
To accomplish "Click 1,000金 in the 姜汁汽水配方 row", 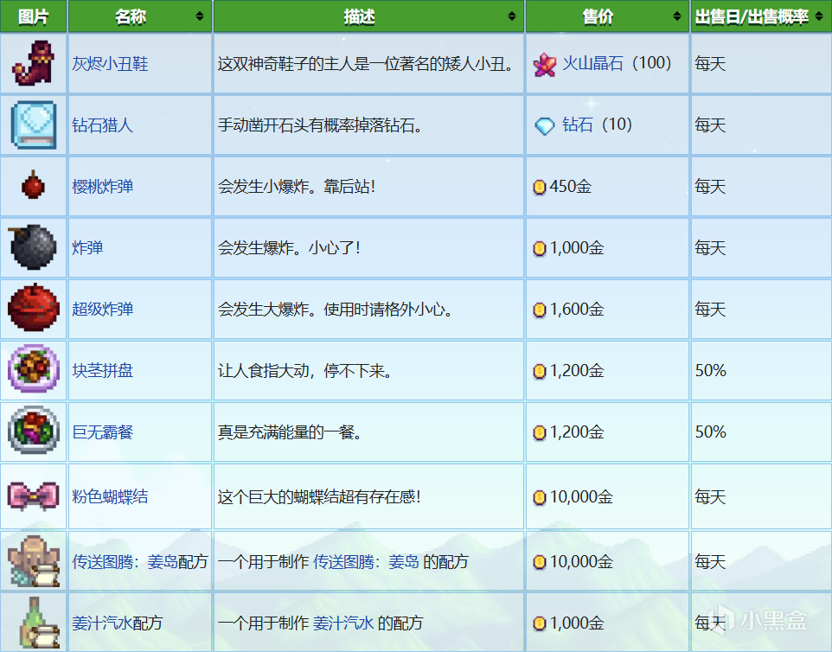I will (577, 623).
